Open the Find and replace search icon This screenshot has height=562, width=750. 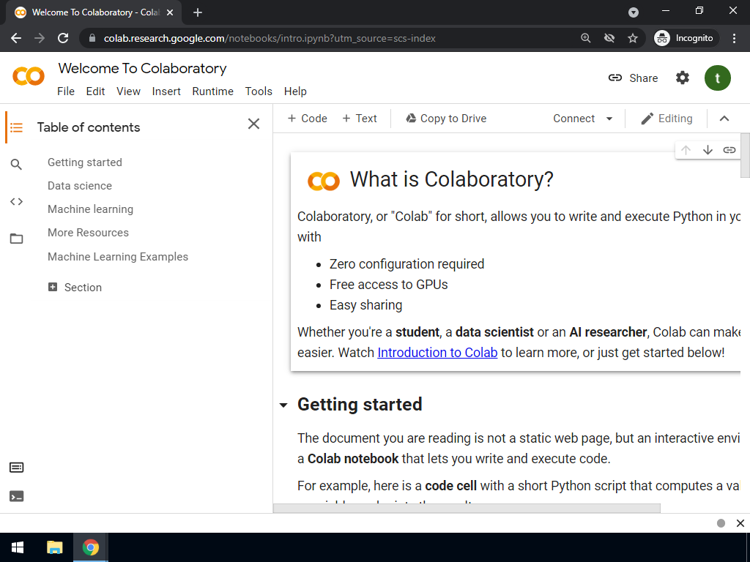coord(16,165)
